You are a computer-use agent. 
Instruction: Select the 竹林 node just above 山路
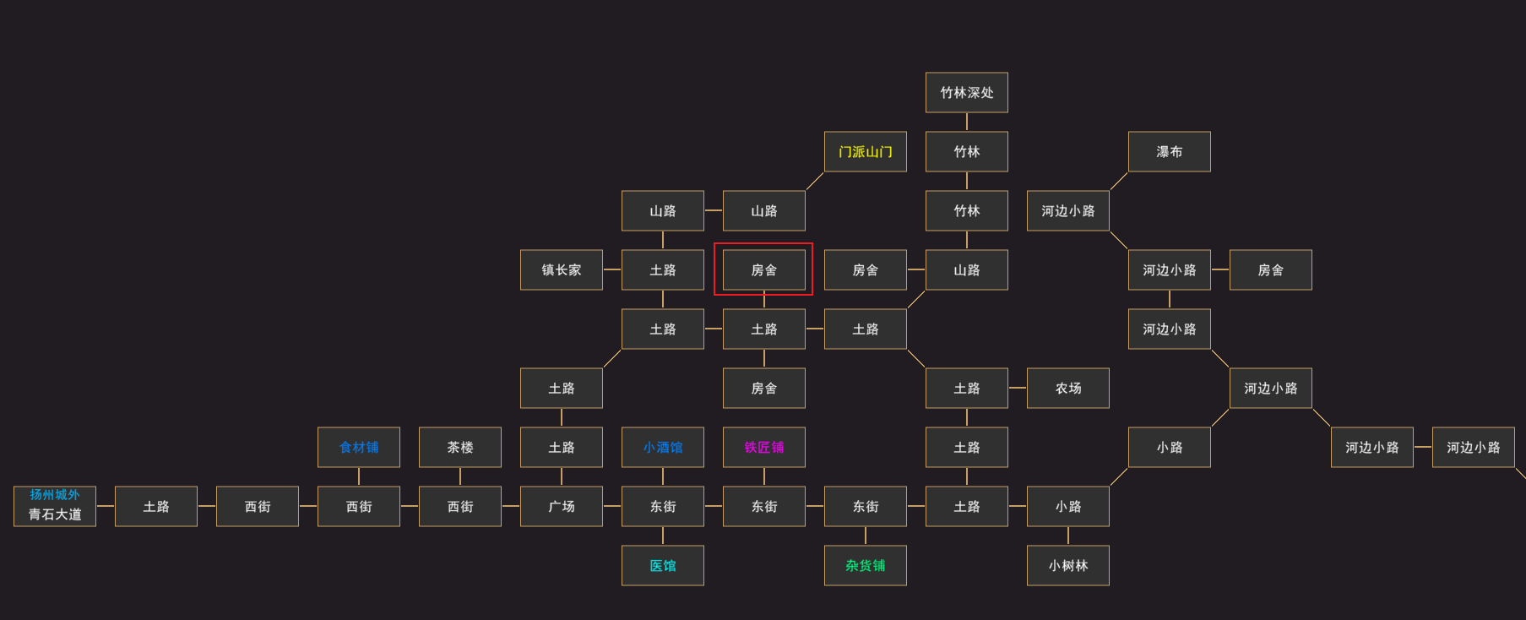966,210
